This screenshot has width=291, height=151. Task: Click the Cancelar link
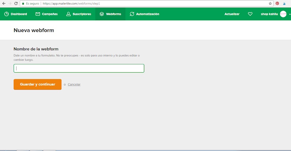(74, 85)
